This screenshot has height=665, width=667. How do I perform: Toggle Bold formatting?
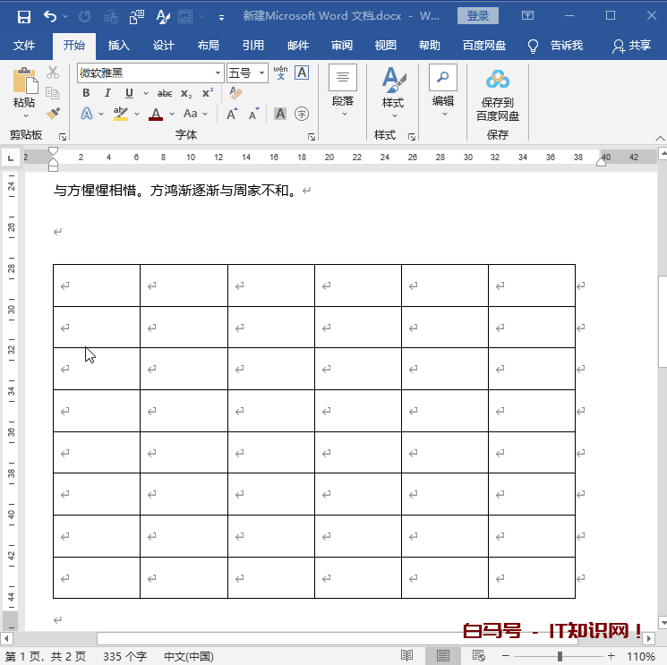[86, 93]
